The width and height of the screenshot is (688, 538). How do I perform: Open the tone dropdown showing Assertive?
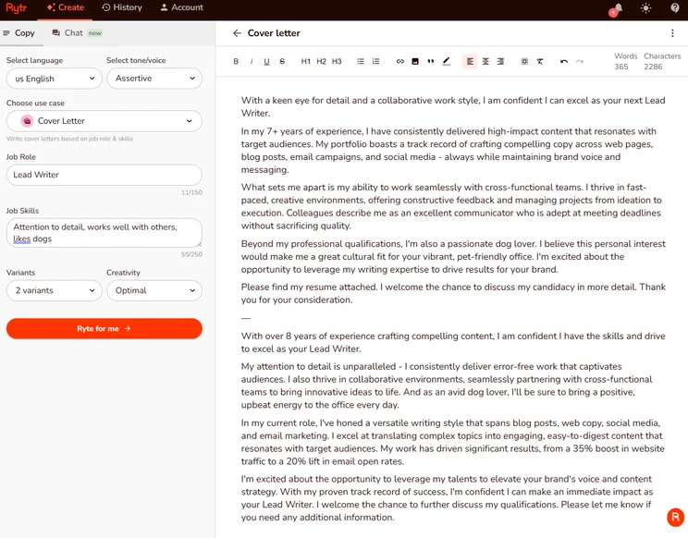point(154,79)
